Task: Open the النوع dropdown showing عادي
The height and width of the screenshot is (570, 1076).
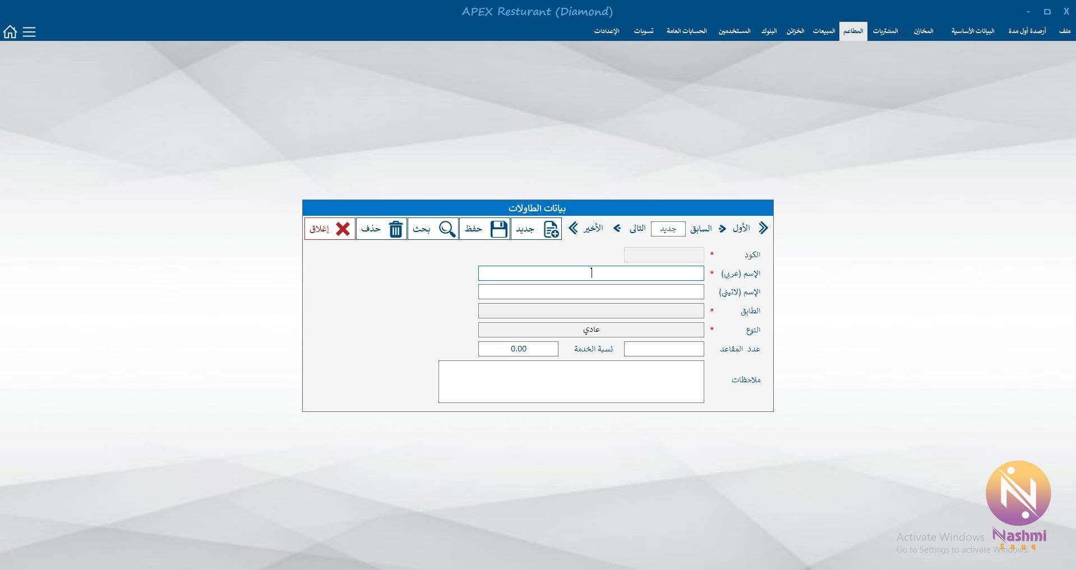Action: (x=591, y=330)
